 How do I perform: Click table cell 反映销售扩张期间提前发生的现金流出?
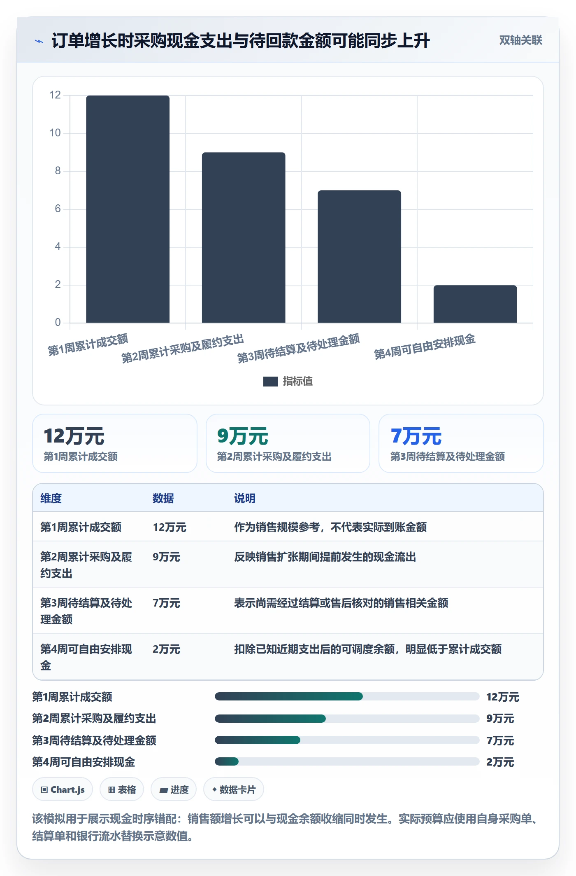(x=325, y=557)
